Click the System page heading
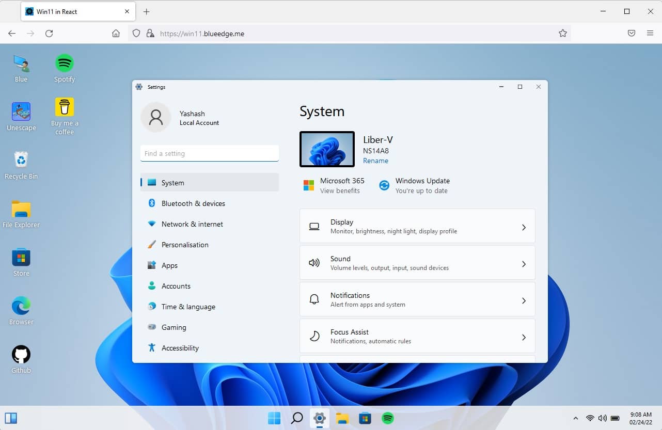This screenshot has width=662, height=430. point(322,112)
